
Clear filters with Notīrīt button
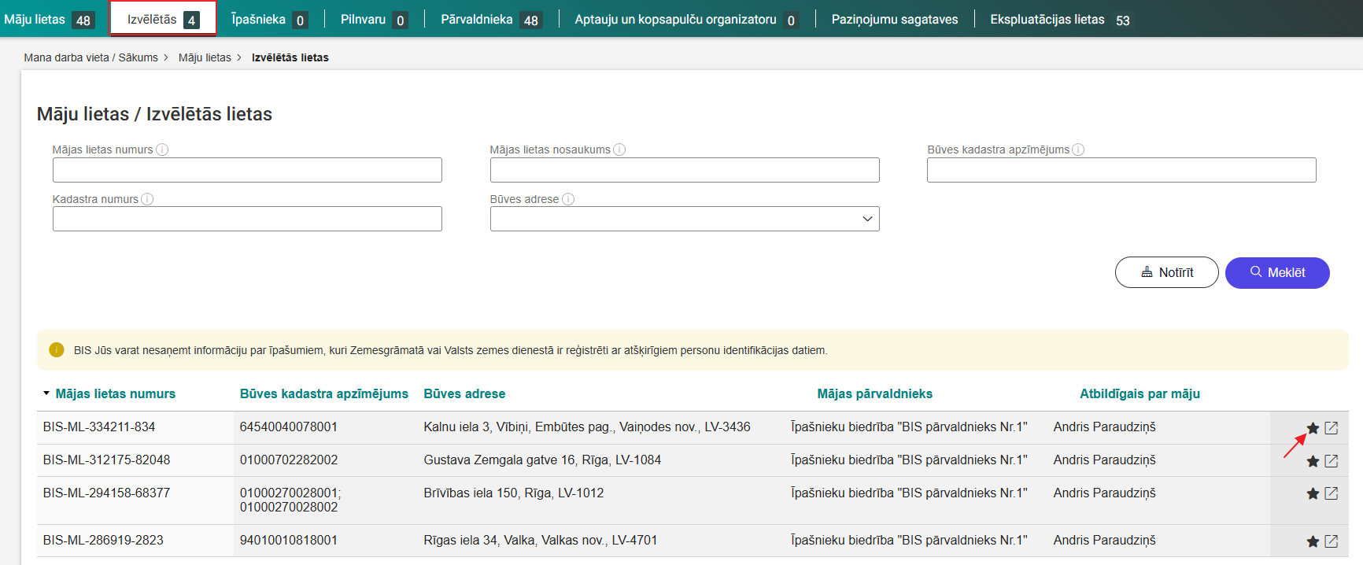[x=1166, y=272]
